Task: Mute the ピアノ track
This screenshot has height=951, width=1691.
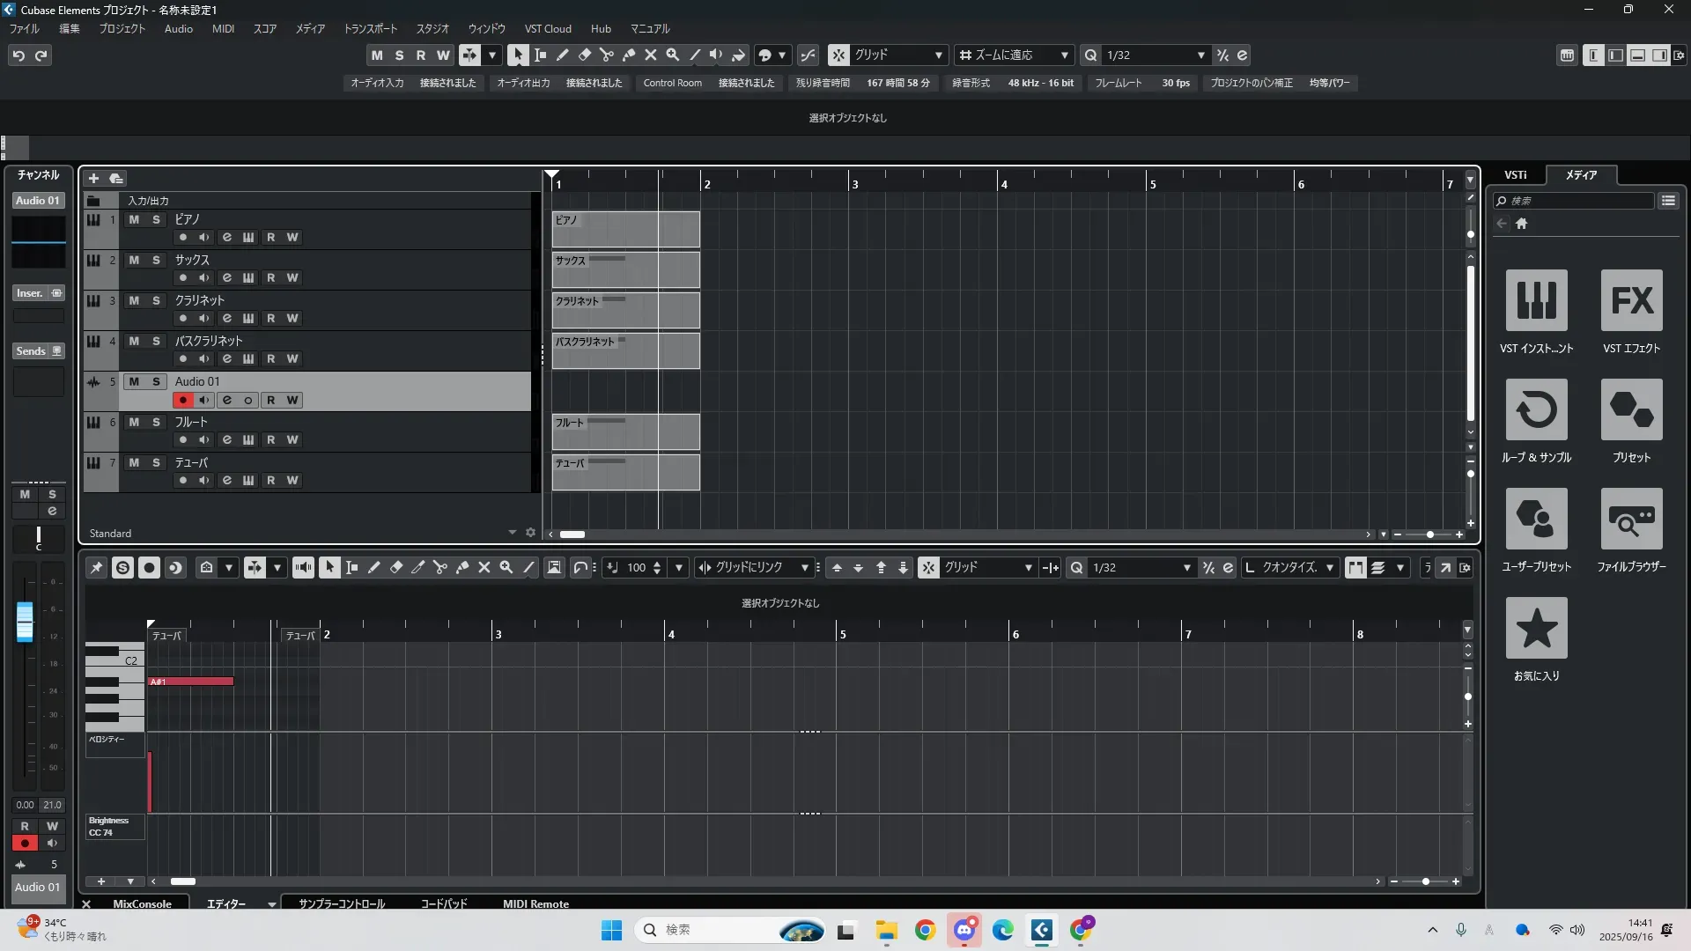Action: tap(134, 219)
